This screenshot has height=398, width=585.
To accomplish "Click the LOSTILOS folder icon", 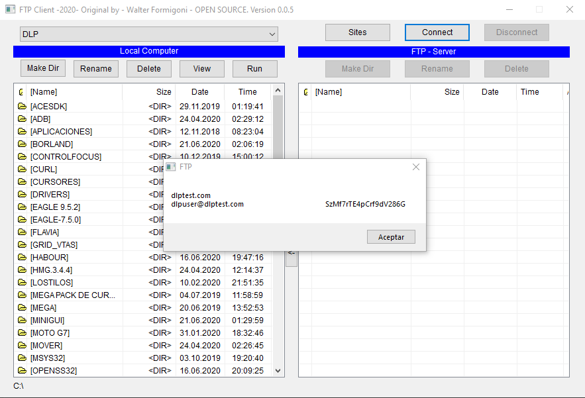I will pyautogui.click(x=22, y=282).
